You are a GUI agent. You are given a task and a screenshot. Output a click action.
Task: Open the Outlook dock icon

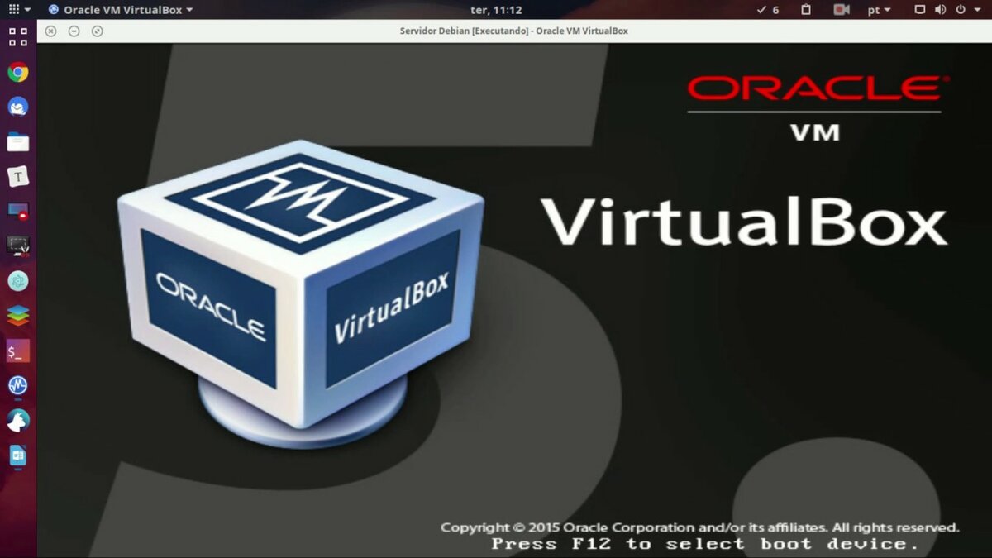(x=18, y=455)
